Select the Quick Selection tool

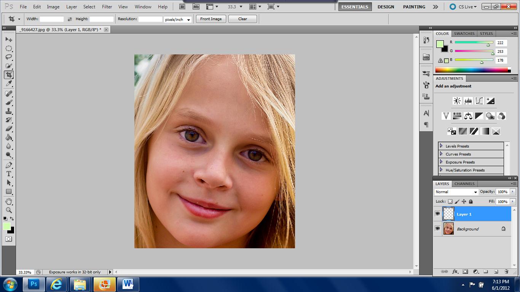click(x=9, y=66)
